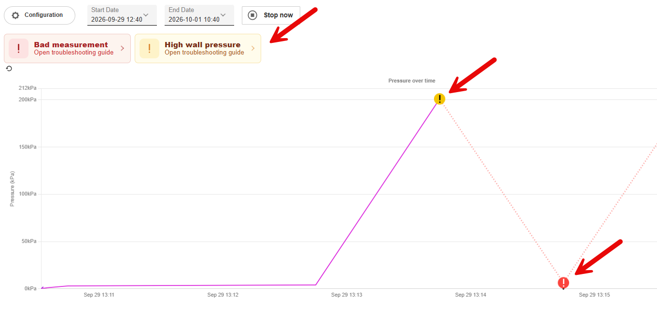Click the red Bad measurement exclamation icon
The height and width of the screenshot is (313, 657).
click(18, 48)
